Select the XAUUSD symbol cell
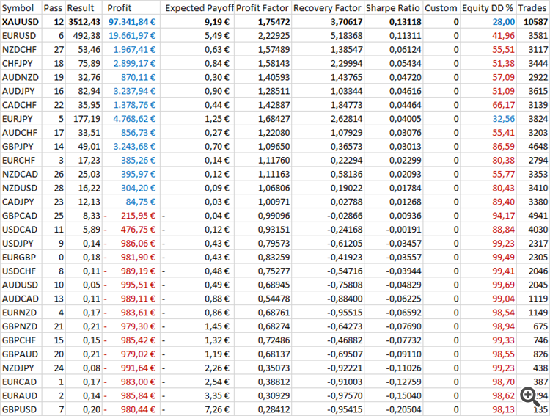 (x=21, y=22)
